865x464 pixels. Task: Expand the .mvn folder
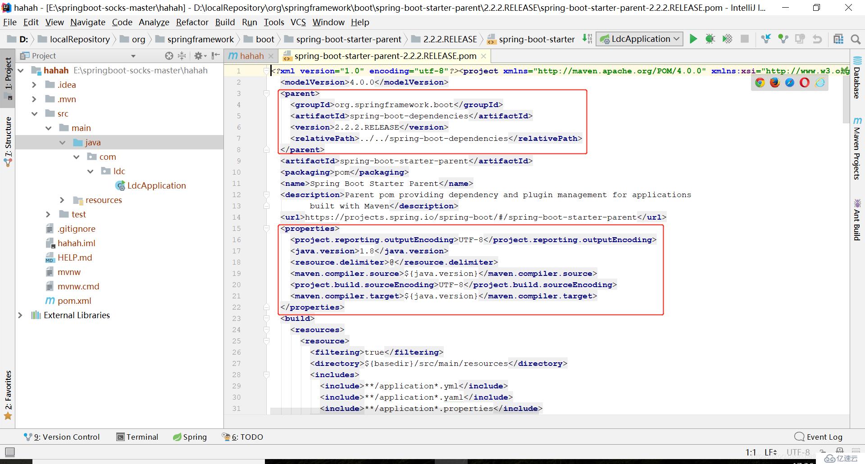(34, 99)
